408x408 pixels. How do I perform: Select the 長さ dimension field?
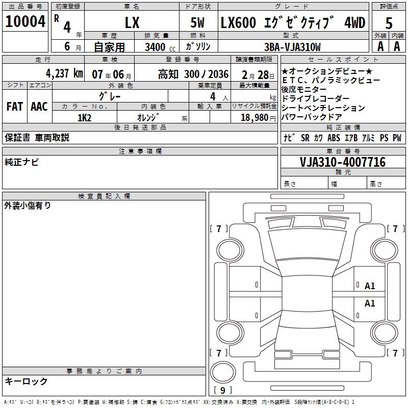tap(304, 184)
